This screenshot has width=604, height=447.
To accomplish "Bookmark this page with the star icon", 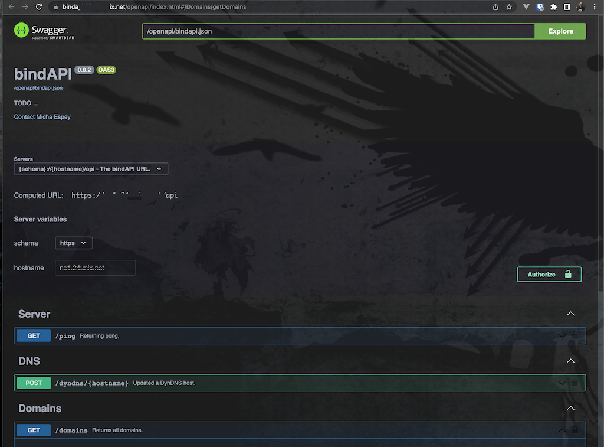I will [x=509, y=7].
